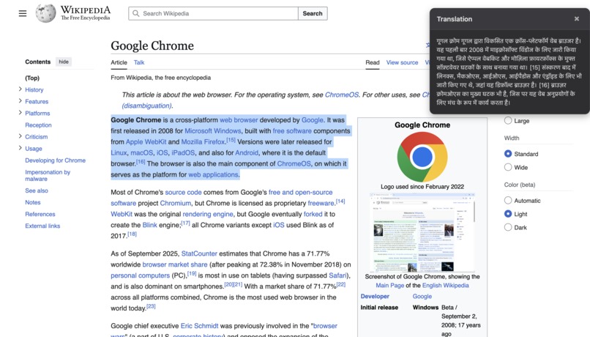Screen dimensions: 590x337
Task: Open the Eric Schmidt link
Action: pos(199,326)
